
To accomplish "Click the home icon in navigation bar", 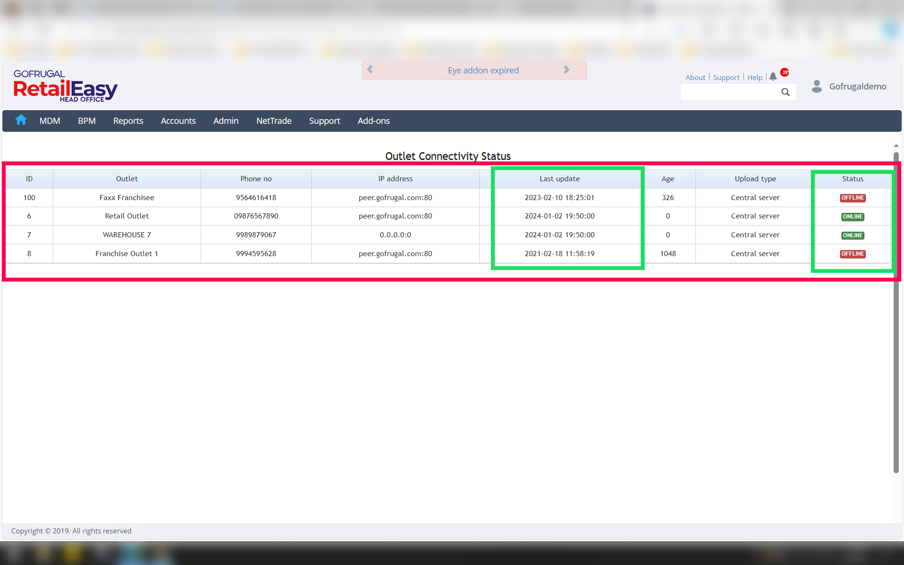I will click(x=21, y=120).
